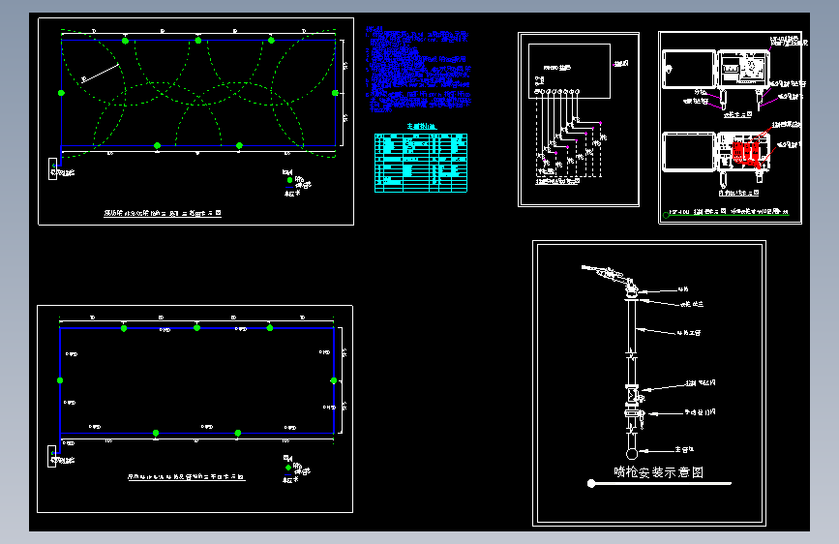The image size is (839, 544).
Task: Click the cyan materials table
Action: click(x=421, y=163)
